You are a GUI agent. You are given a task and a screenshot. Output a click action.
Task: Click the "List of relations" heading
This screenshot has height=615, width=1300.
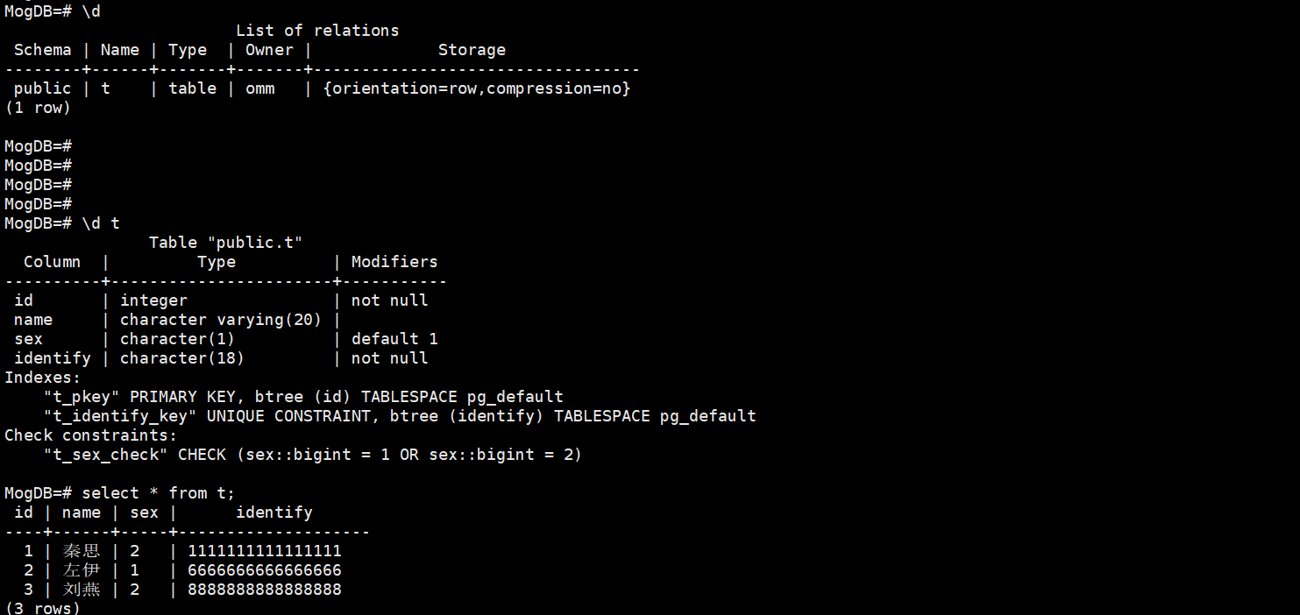point(317,31)
